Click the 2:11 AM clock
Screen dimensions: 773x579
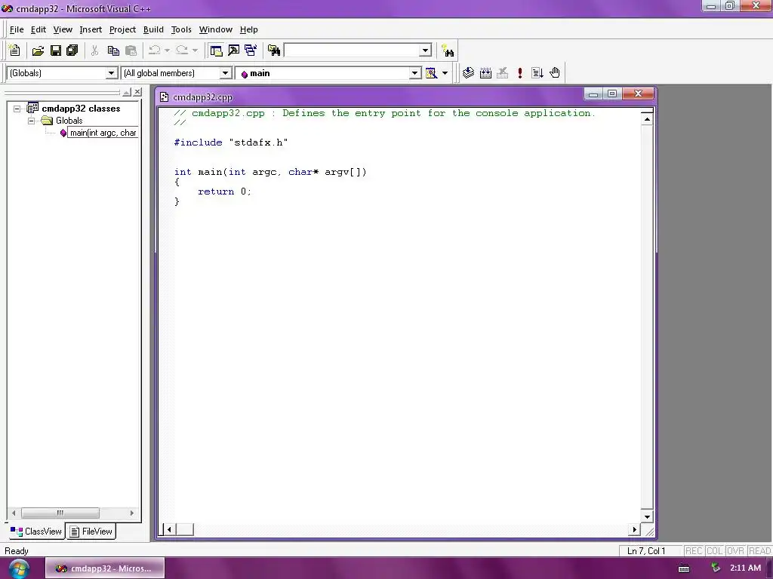click(745, 568)
